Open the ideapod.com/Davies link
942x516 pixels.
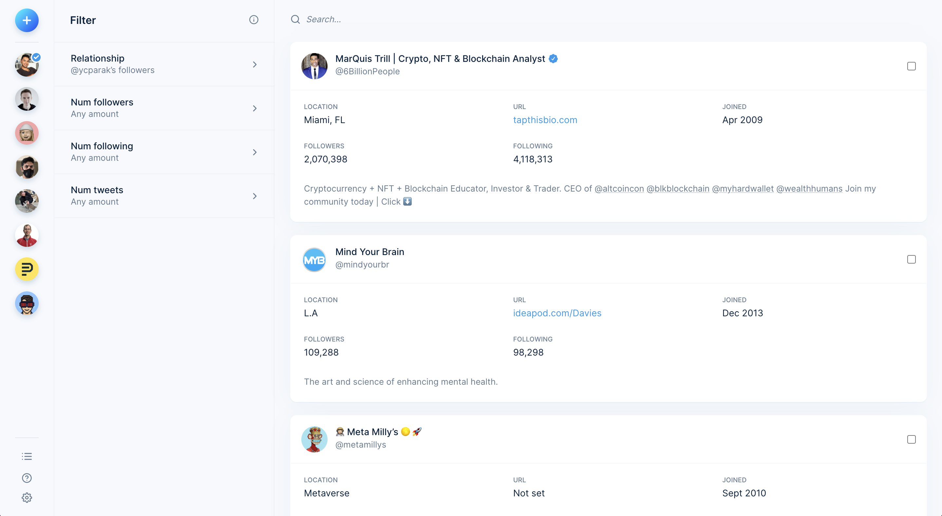click(557, 313)
